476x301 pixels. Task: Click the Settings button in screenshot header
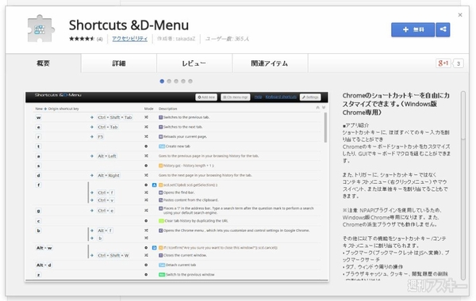click(x=310, y=97)
